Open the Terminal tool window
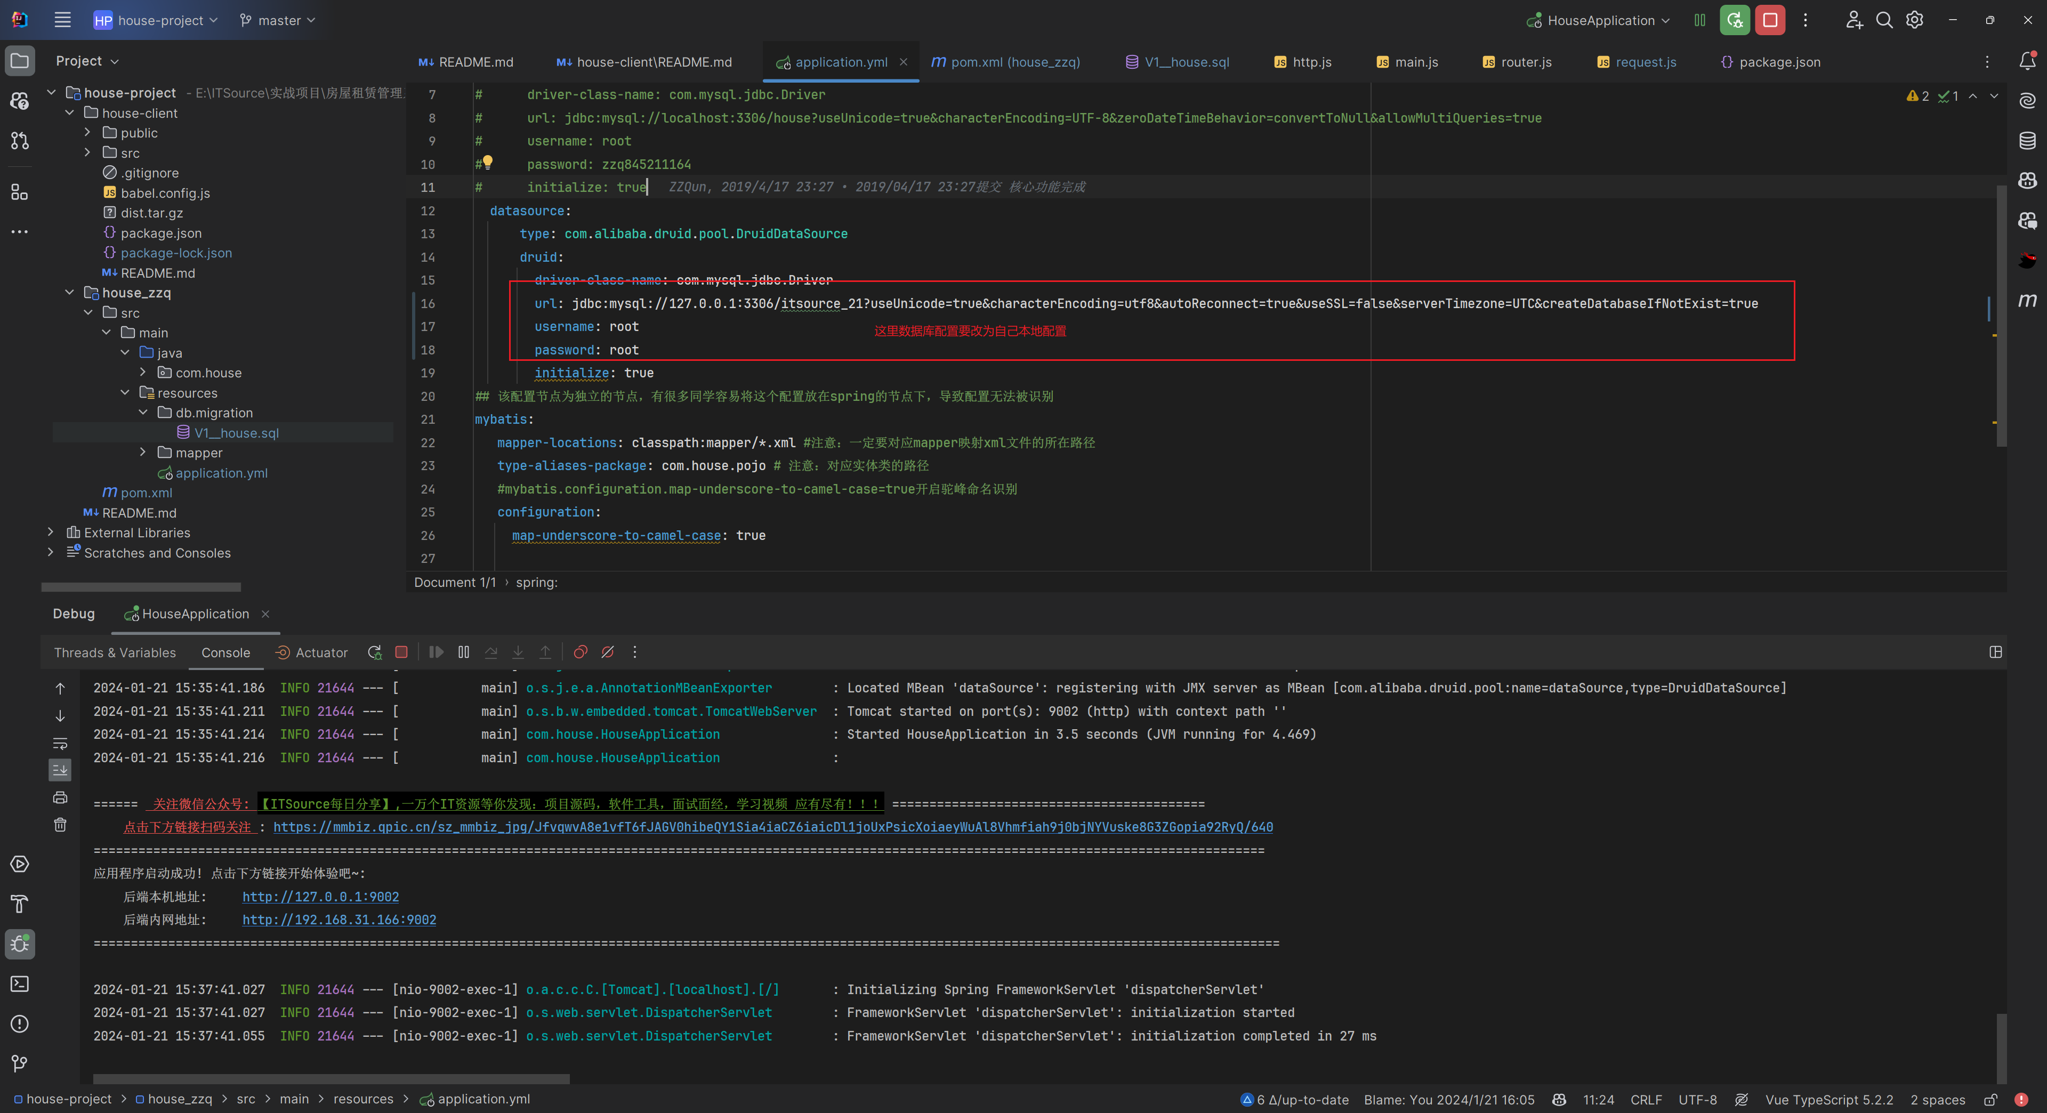Image resolution: width=2047 pixels, height=1113 pixels. [20, 983]
